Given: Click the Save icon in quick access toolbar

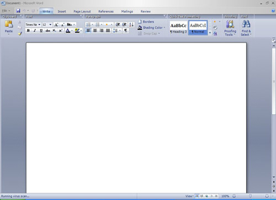Looking at the screenshot, I should coord(18,11).
